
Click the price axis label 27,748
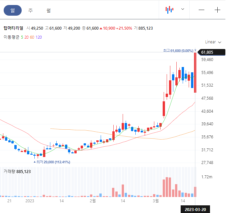[207, 163]
